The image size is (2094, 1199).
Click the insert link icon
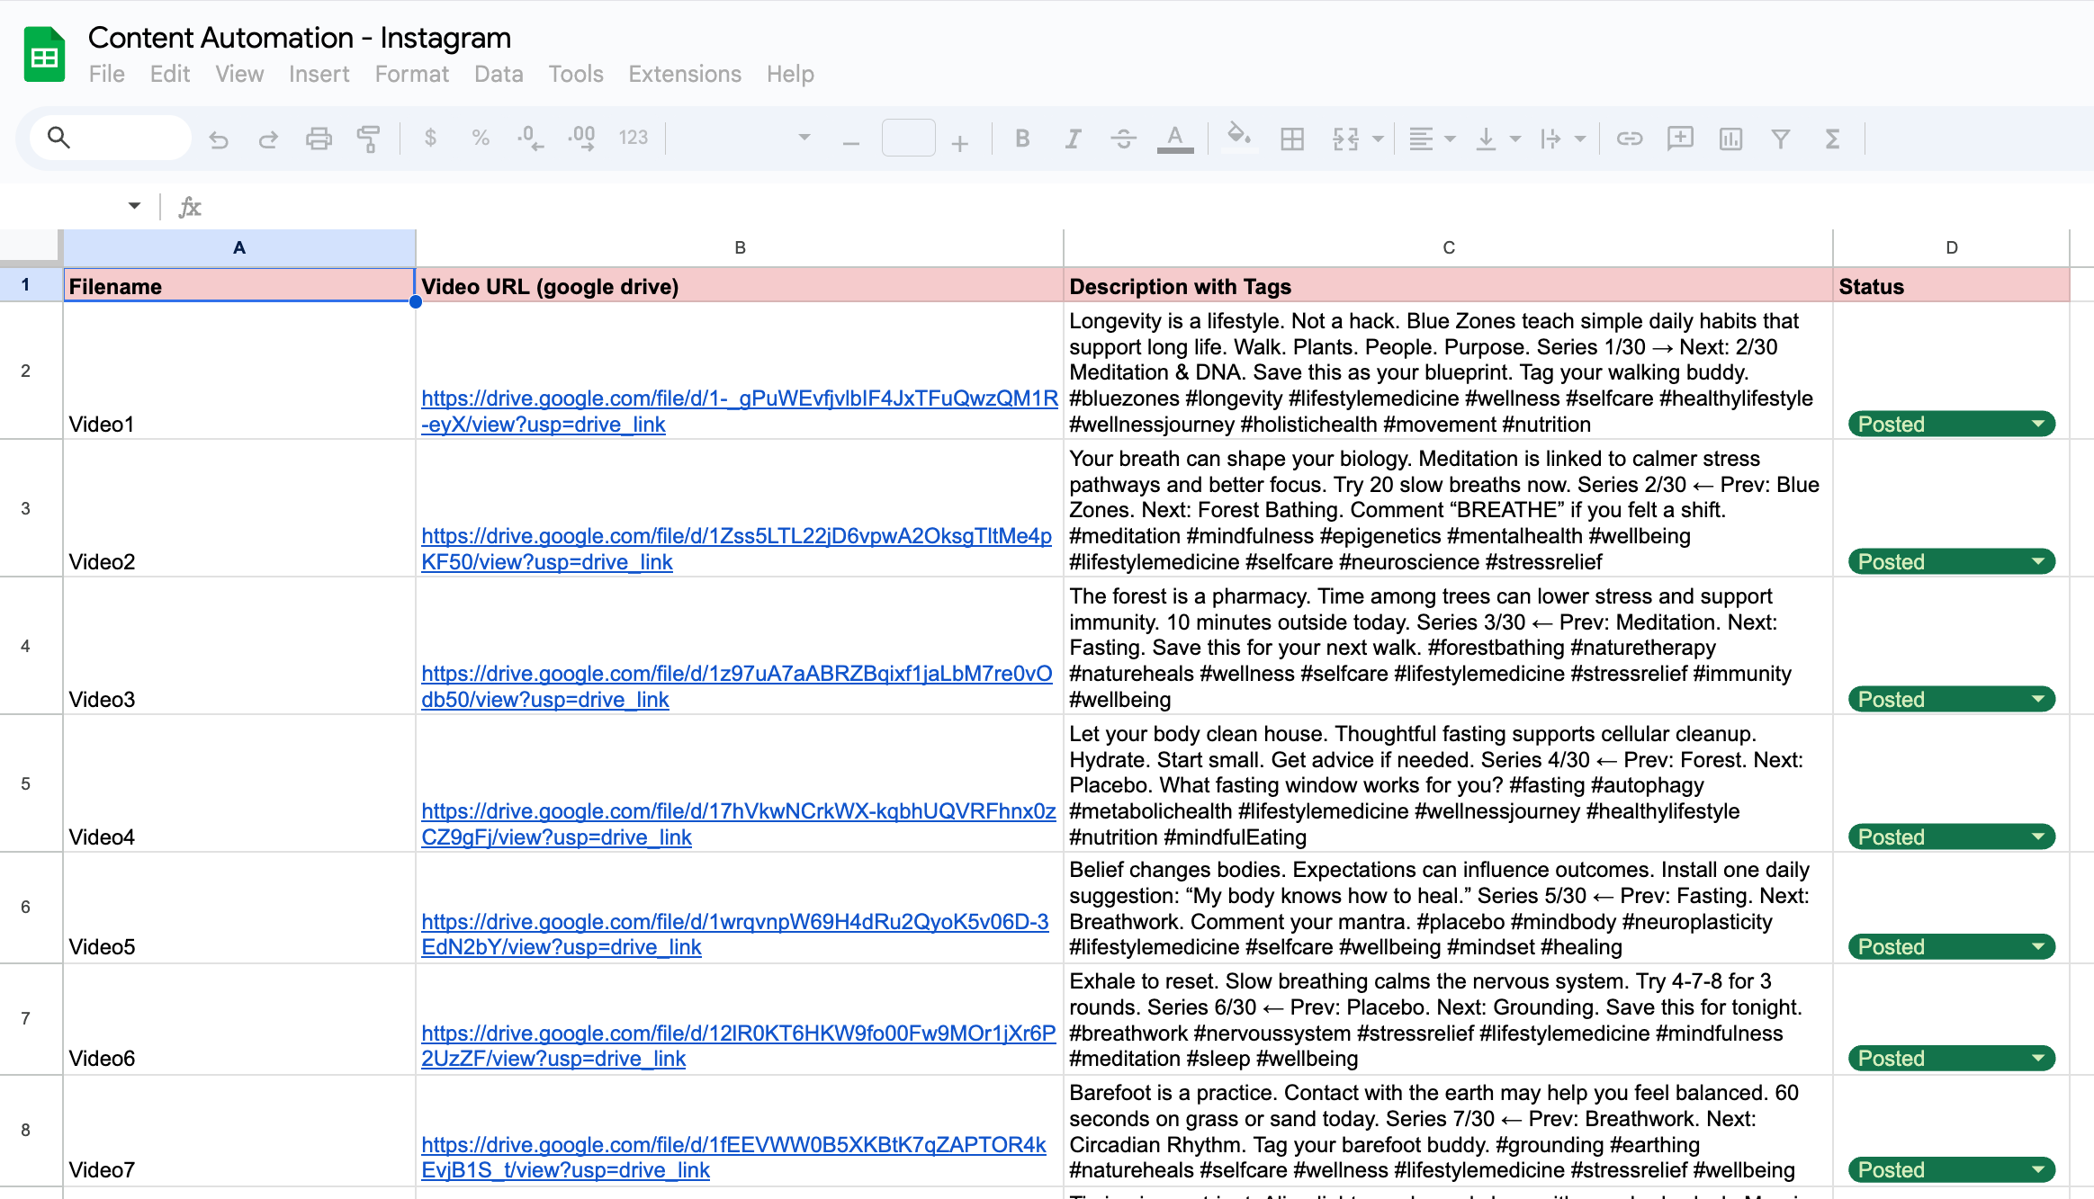point(1630,139)
